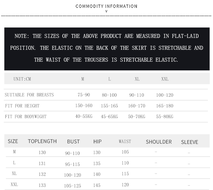Screen dimensions: 213x190
Task: Click the Commodity Information heading
Action: (106, 6)
